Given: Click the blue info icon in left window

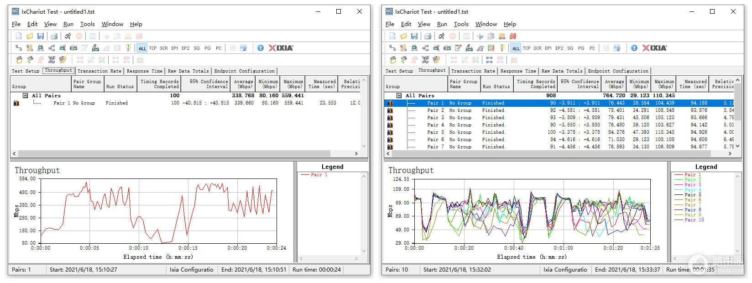Looking at the screenshot, I should 261,48.
